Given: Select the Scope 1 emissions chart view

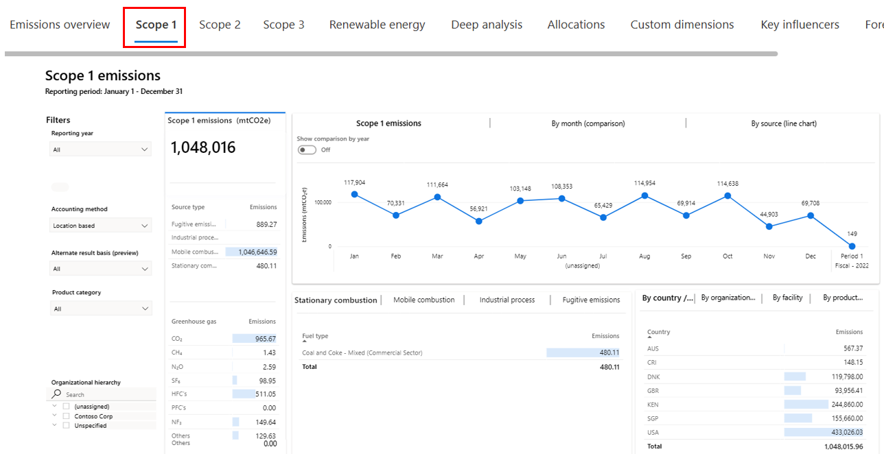Looking at the screenshot, I should (x=388, y=123).
